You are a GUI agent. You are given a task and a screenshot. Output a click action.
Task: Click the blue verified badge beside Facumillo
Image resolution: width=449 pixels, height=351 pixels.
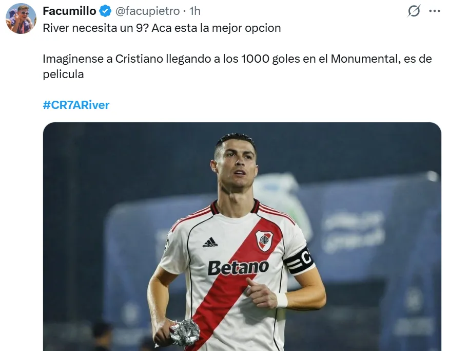click(x=105, y=11)
